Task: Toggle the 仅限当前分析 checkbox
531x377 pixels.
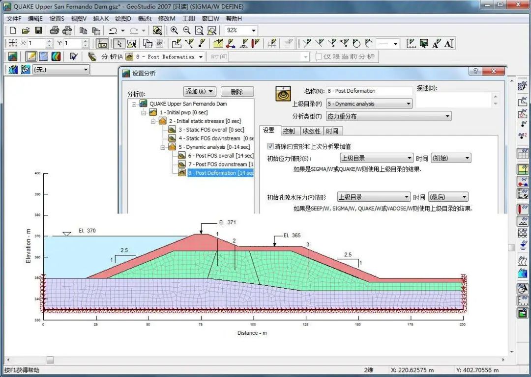Action: (319, 57)
